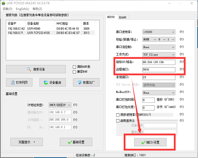Screen dimensions: 198x158
Task: Click the green checkmark on 基础设置 button
Action: (x=70, y=142)
